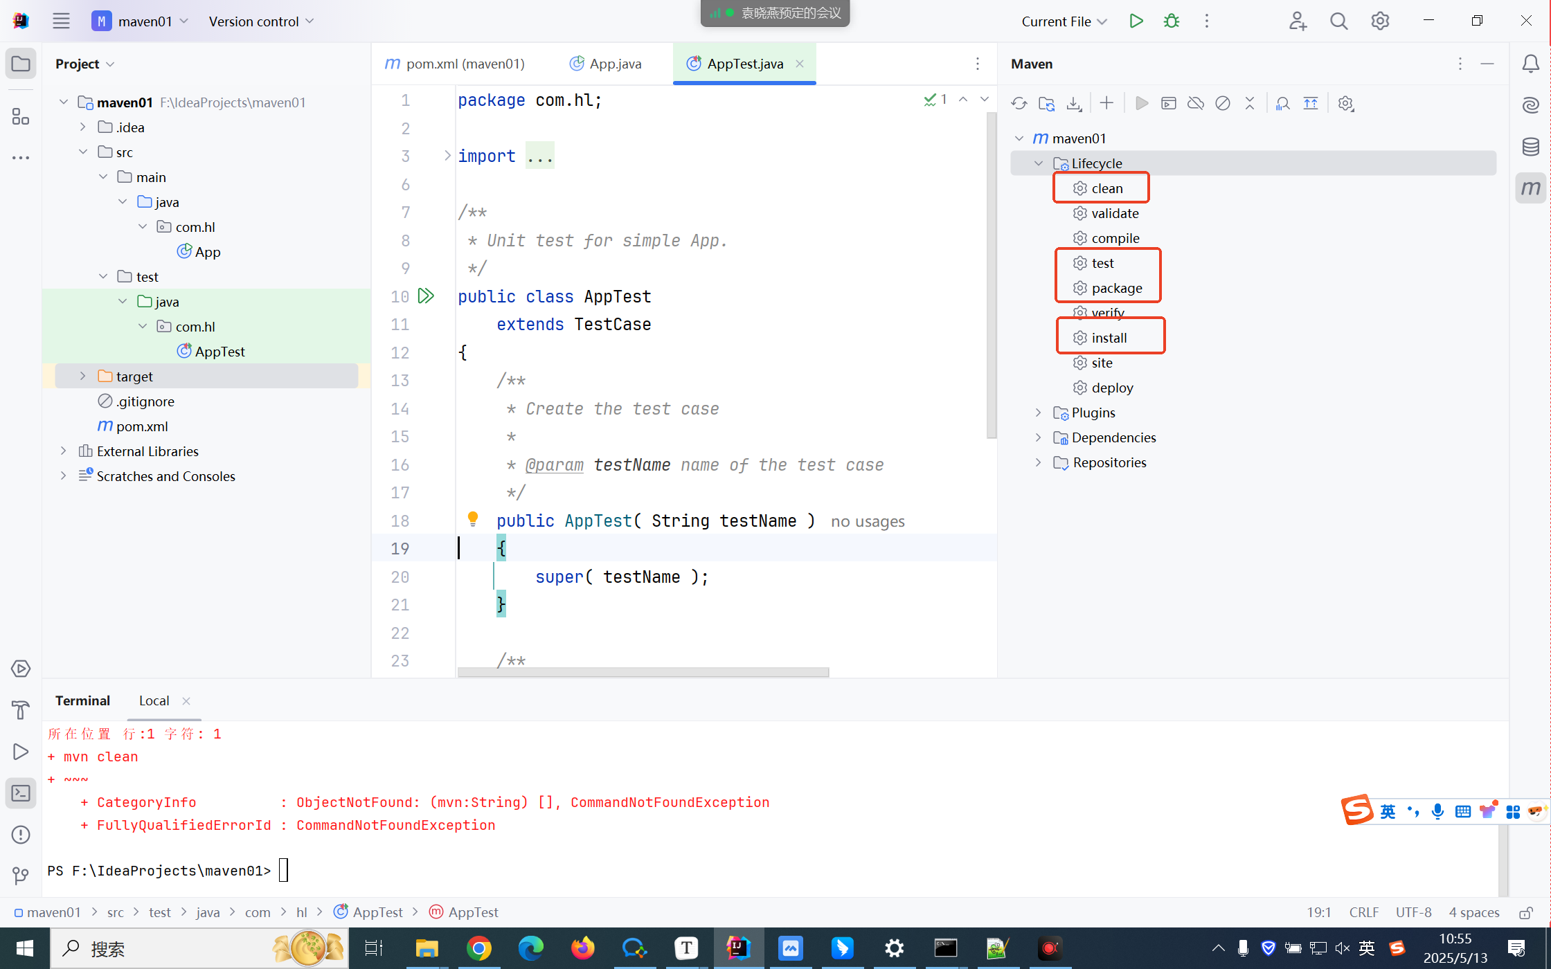This screenshot has height=969, width=1551.
Task: Click the editor horizontal scrollbar
Action: 643,672
